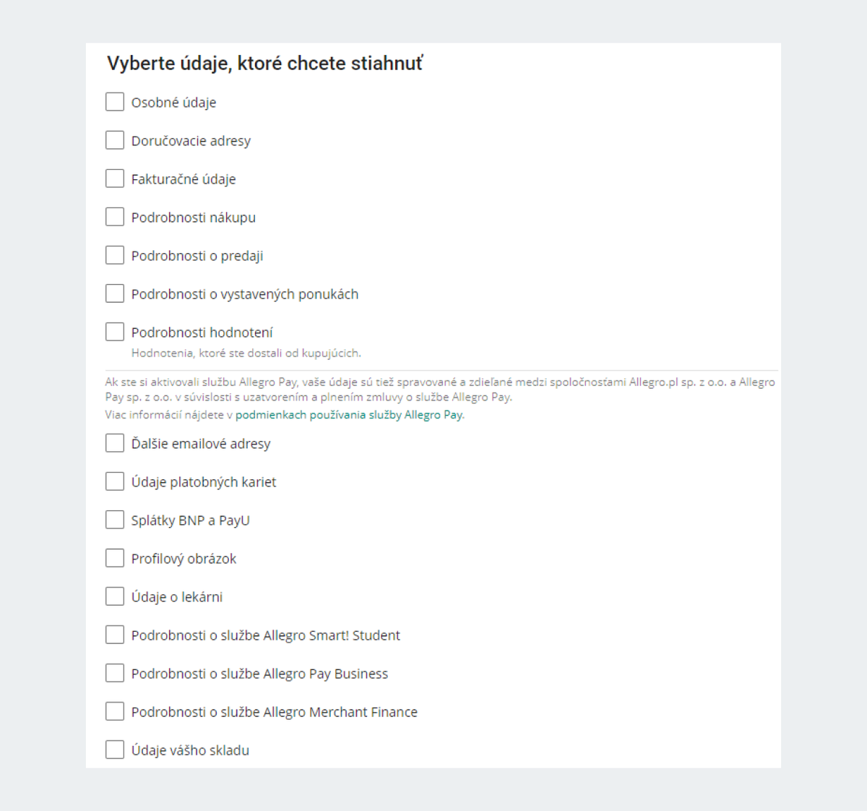The image size is (867, 811).
Task: Enable the Allegro Pay Business checkbox
Action: [x=115, y=673]
